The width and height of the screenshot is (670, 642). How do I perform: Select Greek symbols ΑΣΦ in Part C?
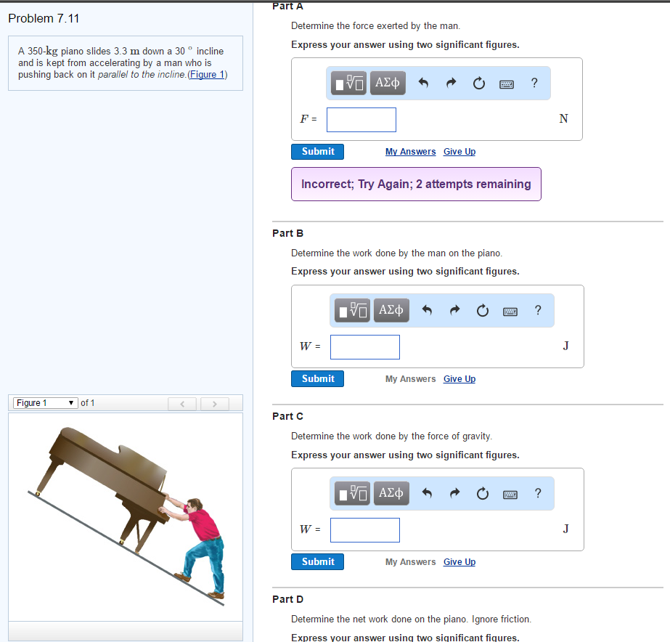pos(391,493)
